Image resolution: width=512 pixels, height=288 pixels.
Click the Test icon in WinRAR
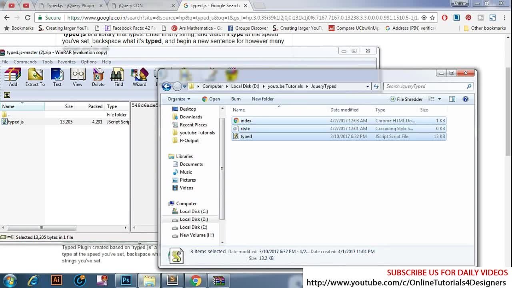point(57,77)
